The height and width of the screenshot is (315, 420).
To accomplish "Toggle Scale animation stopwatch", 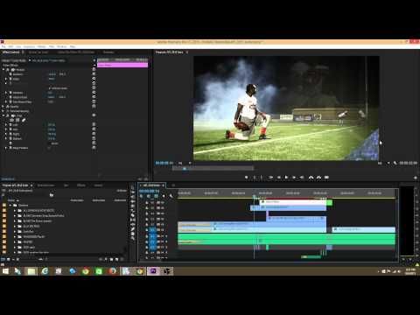I will click(10, 79).
